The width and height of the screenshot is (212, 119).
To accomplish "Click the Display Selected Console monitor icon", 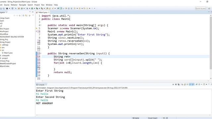I will [199, 85].
